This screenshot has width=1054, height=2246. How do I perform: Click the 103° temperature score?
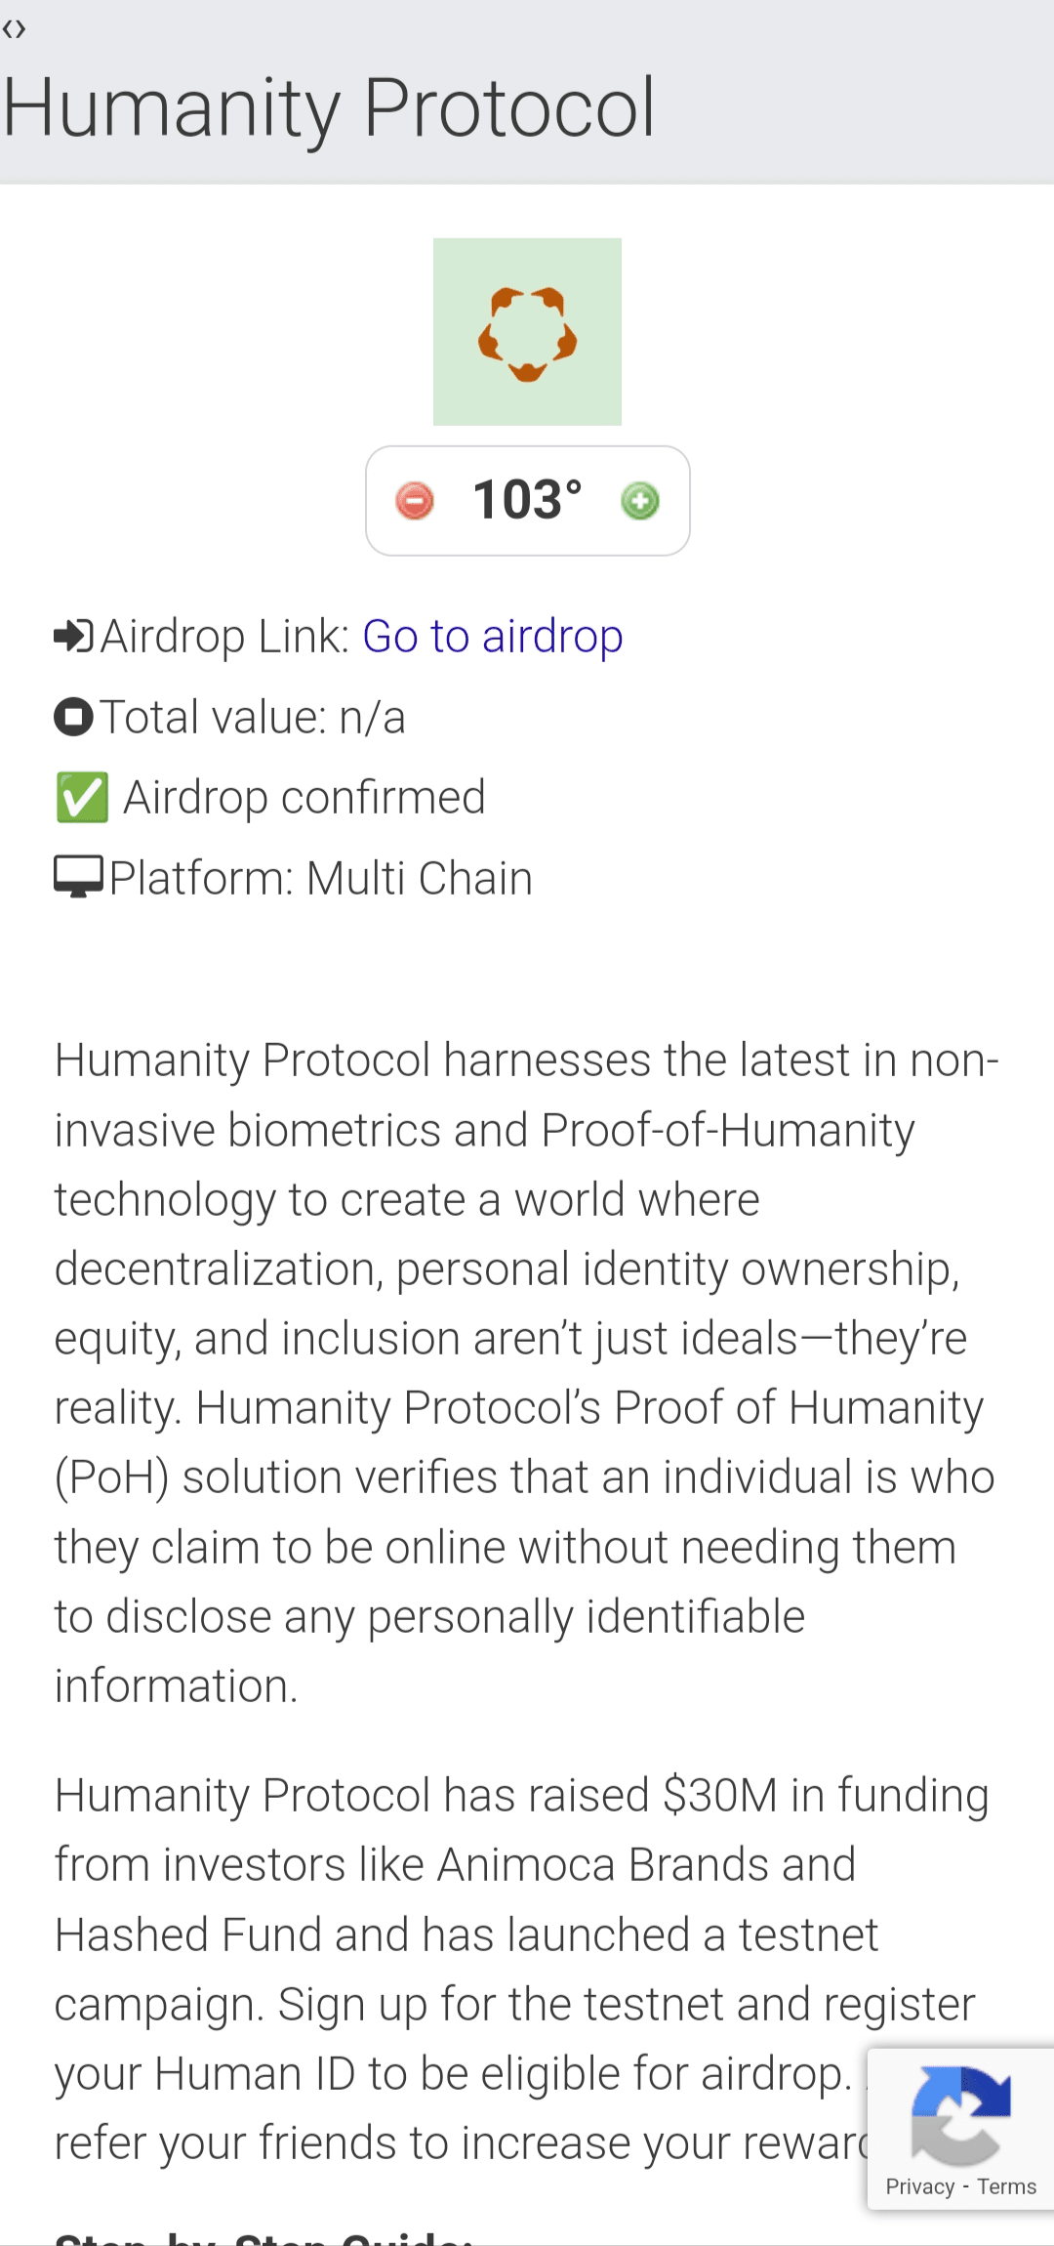(x=528, y=500)
